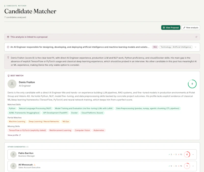Click the external icon beside View profile
This screenshot has width=204, height=172.
(20, 135)
